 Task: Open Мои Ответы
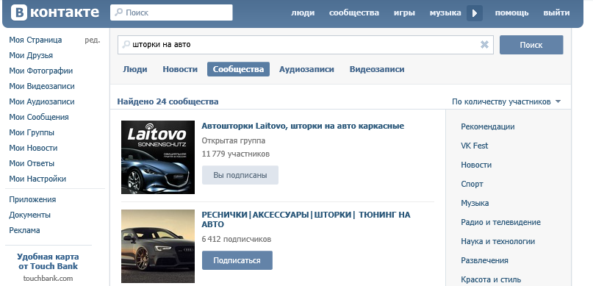click(x=32, y=164)
